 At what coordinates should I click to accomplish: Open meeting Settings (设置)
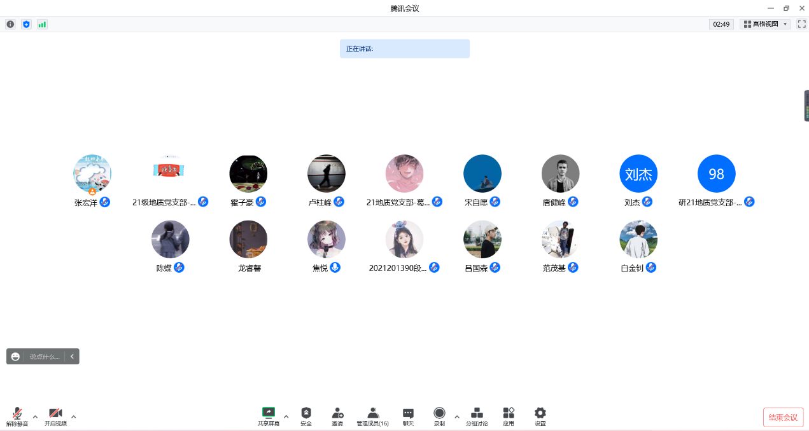coord(540,416)
